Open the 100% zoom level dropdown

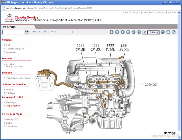click(153, 32)
